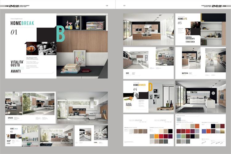Select the HOMELIFE heading
The width and height of the screenshot is (231, 154).
click(x=182, y=18)
